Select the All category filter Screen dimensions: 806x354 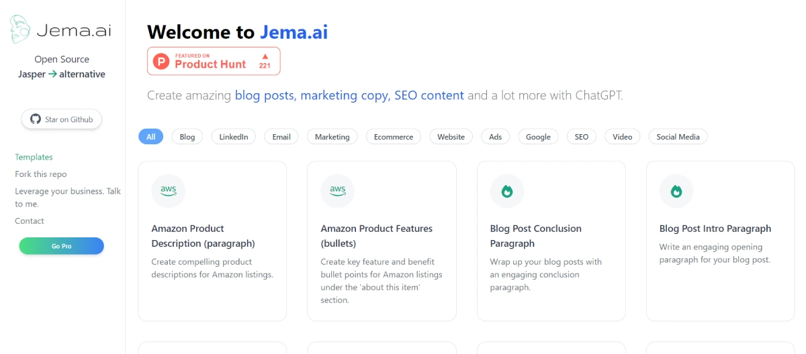tap(150, 137)
